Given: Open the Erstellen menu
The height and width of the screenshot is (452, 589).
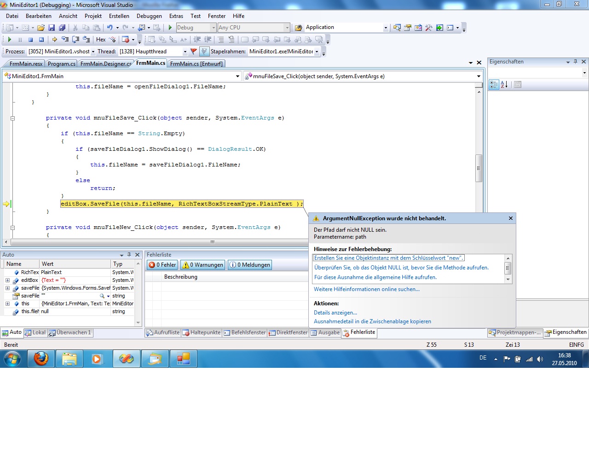Looking at the screenshot, I should 119,16.
